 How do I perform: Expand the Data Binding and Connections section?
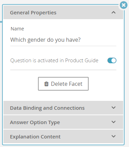(x=63, y=108)
